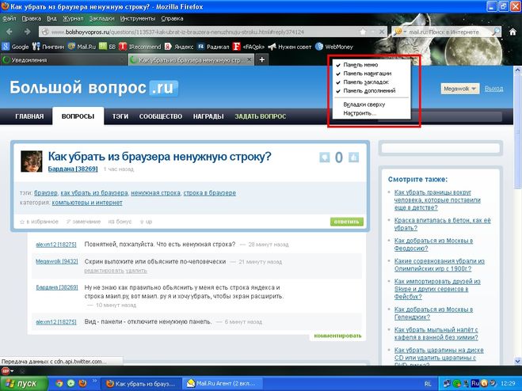Open category link компьютеры и интернет
Screen dimensions: 522x391
click(87, 203)
